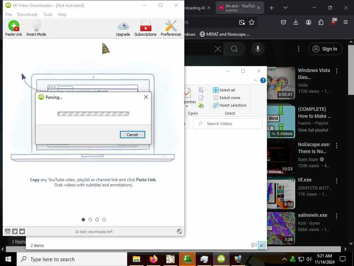Click Invert selection in File Explorer
The width and height of the screenshot is (354, 266).
click(230, 105)
